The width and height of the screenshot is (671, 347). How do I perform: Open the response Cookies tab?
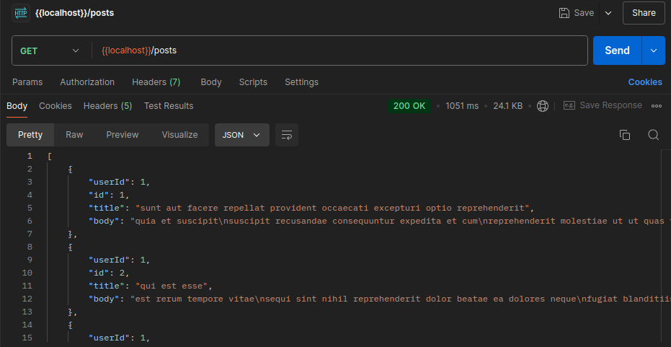coord(55,106)
